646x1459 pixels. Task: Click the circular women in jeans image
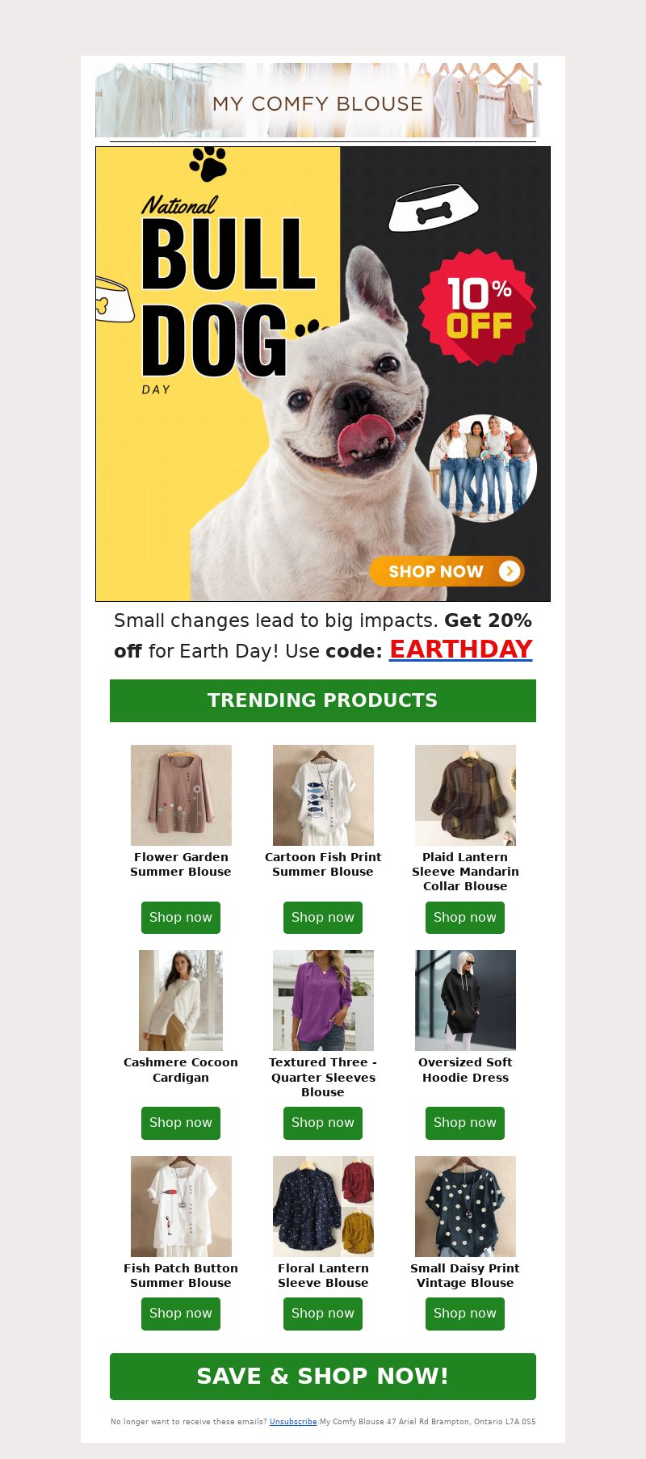click(483, 469)
